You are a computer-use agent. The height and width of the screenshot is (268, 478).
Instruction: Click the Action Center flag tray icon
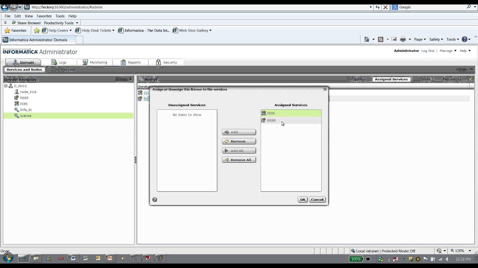425,259
